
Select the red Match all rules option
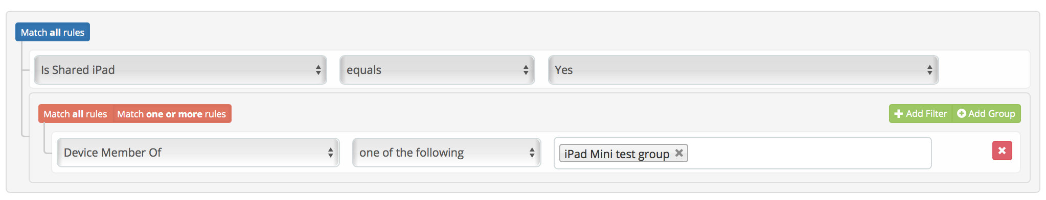75,114
